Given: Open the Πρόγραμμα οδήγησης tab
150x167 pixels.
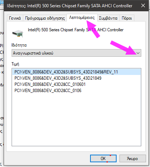Looking at the screenshot, I should (x=45, y=18).
